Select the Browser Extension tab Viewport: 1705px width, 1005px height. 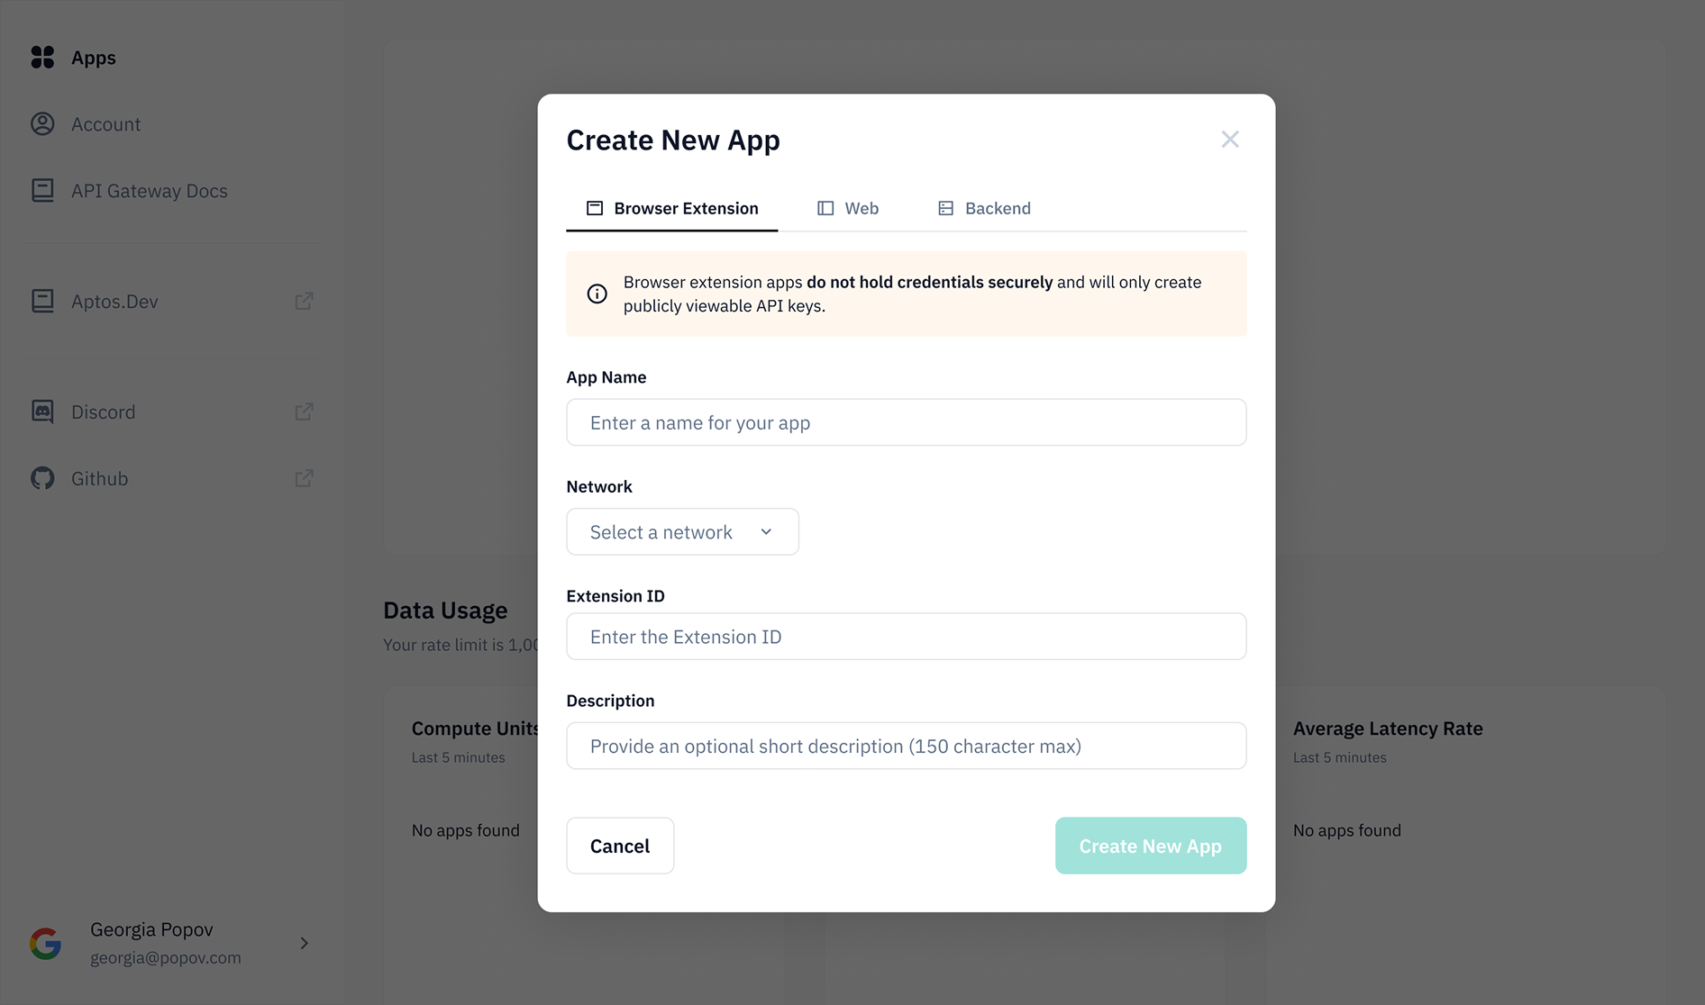point(672,208)
